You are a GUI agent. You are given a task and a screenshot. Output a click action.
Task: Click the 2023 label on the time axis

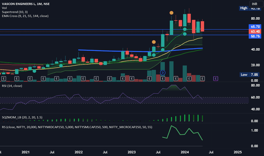click(132, 152)
